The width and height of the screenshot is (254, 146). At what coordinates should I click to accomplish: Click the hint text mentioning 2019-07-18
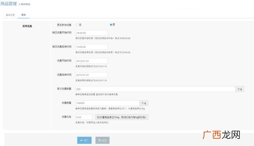(91, 80)
